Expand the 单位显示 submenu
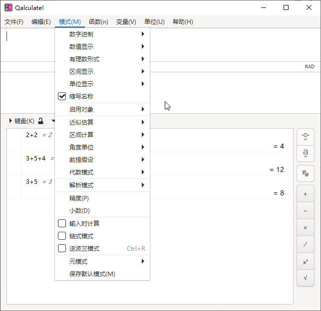Viewport: 321px width, 311px height. [102, 84]
